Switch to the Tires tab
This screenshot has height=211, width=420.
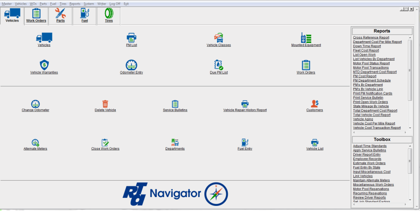click(x=109, y=15)
